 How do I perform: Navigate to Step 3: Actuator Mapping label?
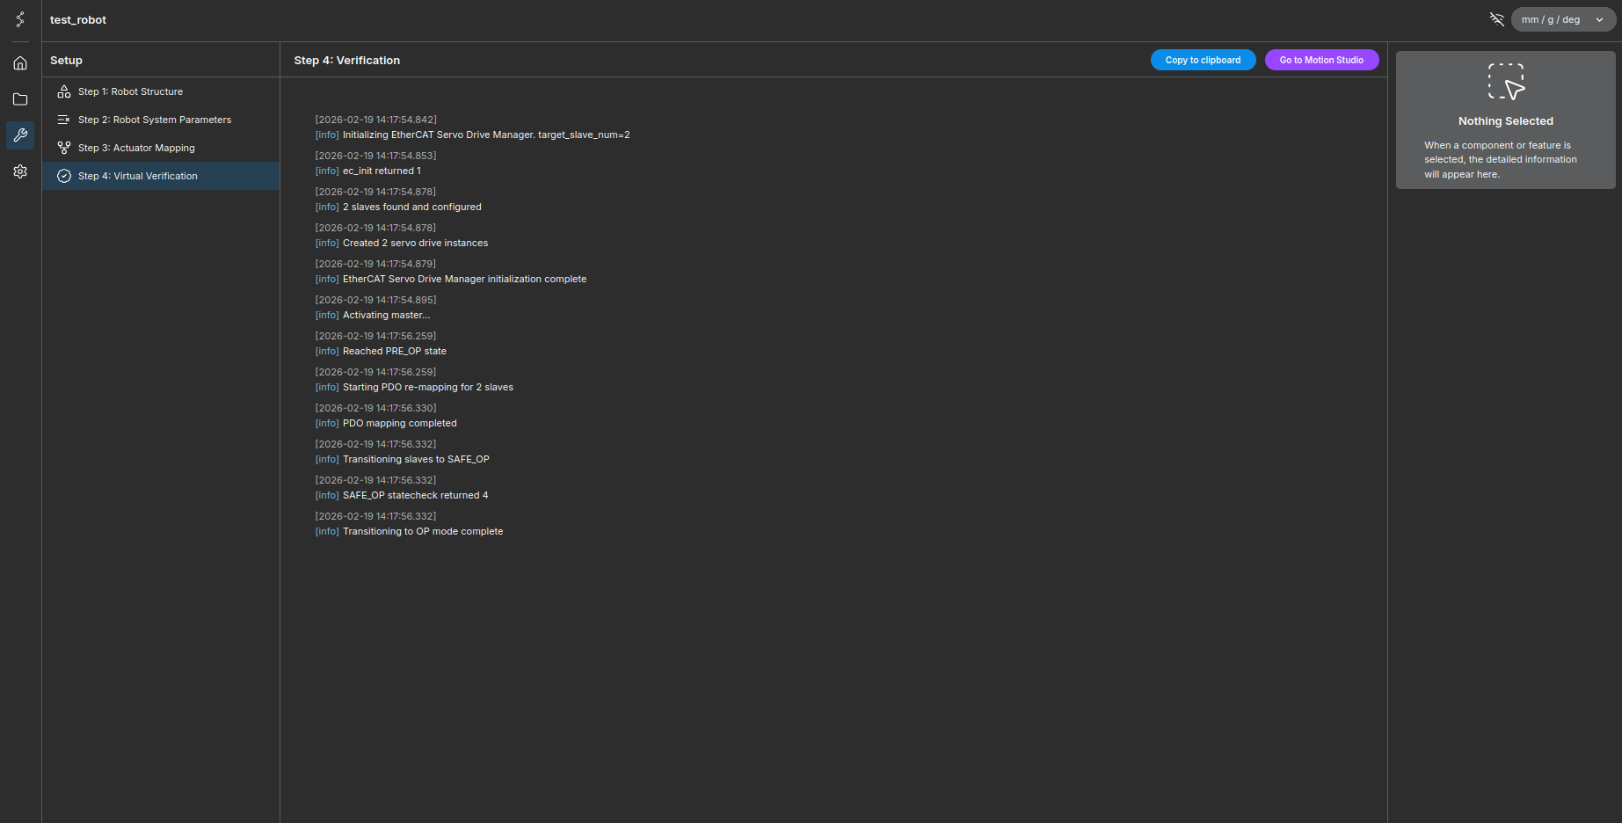(x=136, y=148)
